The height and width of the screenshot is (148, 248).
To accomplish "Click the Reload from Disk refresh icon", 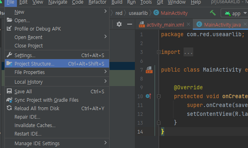I will (x=9, y=108).
